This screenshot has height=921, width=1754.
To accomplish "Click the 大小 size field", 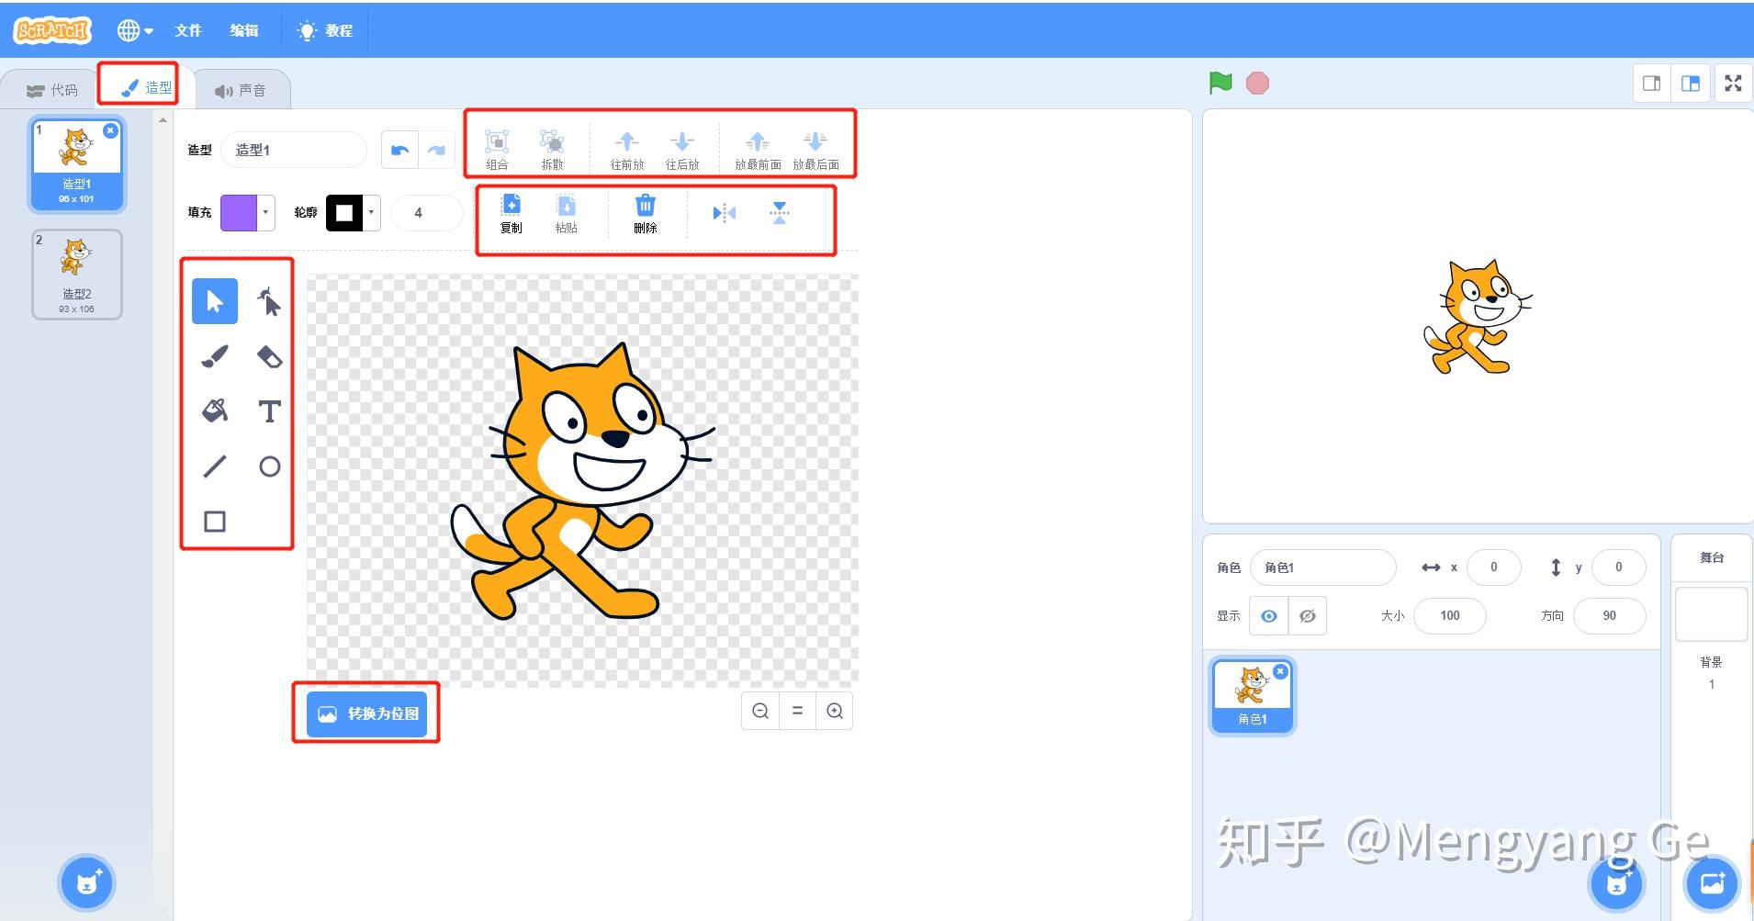I will click(x=1450, y=616).
